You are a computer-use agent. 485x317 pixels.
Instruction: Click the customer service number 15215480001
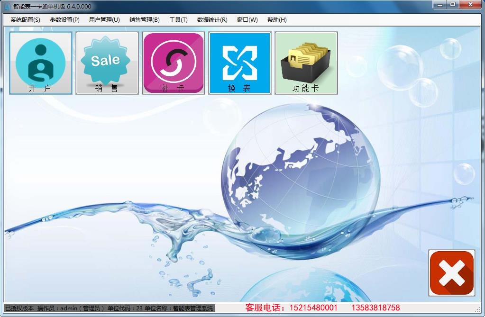314,308
